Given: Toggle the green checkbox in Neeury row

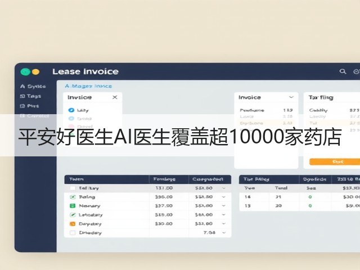Looking at the screenshot, I should [73, 206].
